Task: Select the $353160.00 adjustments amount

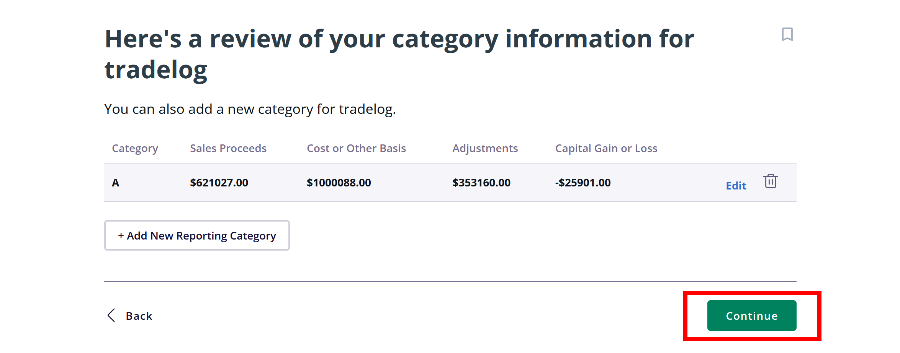Action: [481, 183]
